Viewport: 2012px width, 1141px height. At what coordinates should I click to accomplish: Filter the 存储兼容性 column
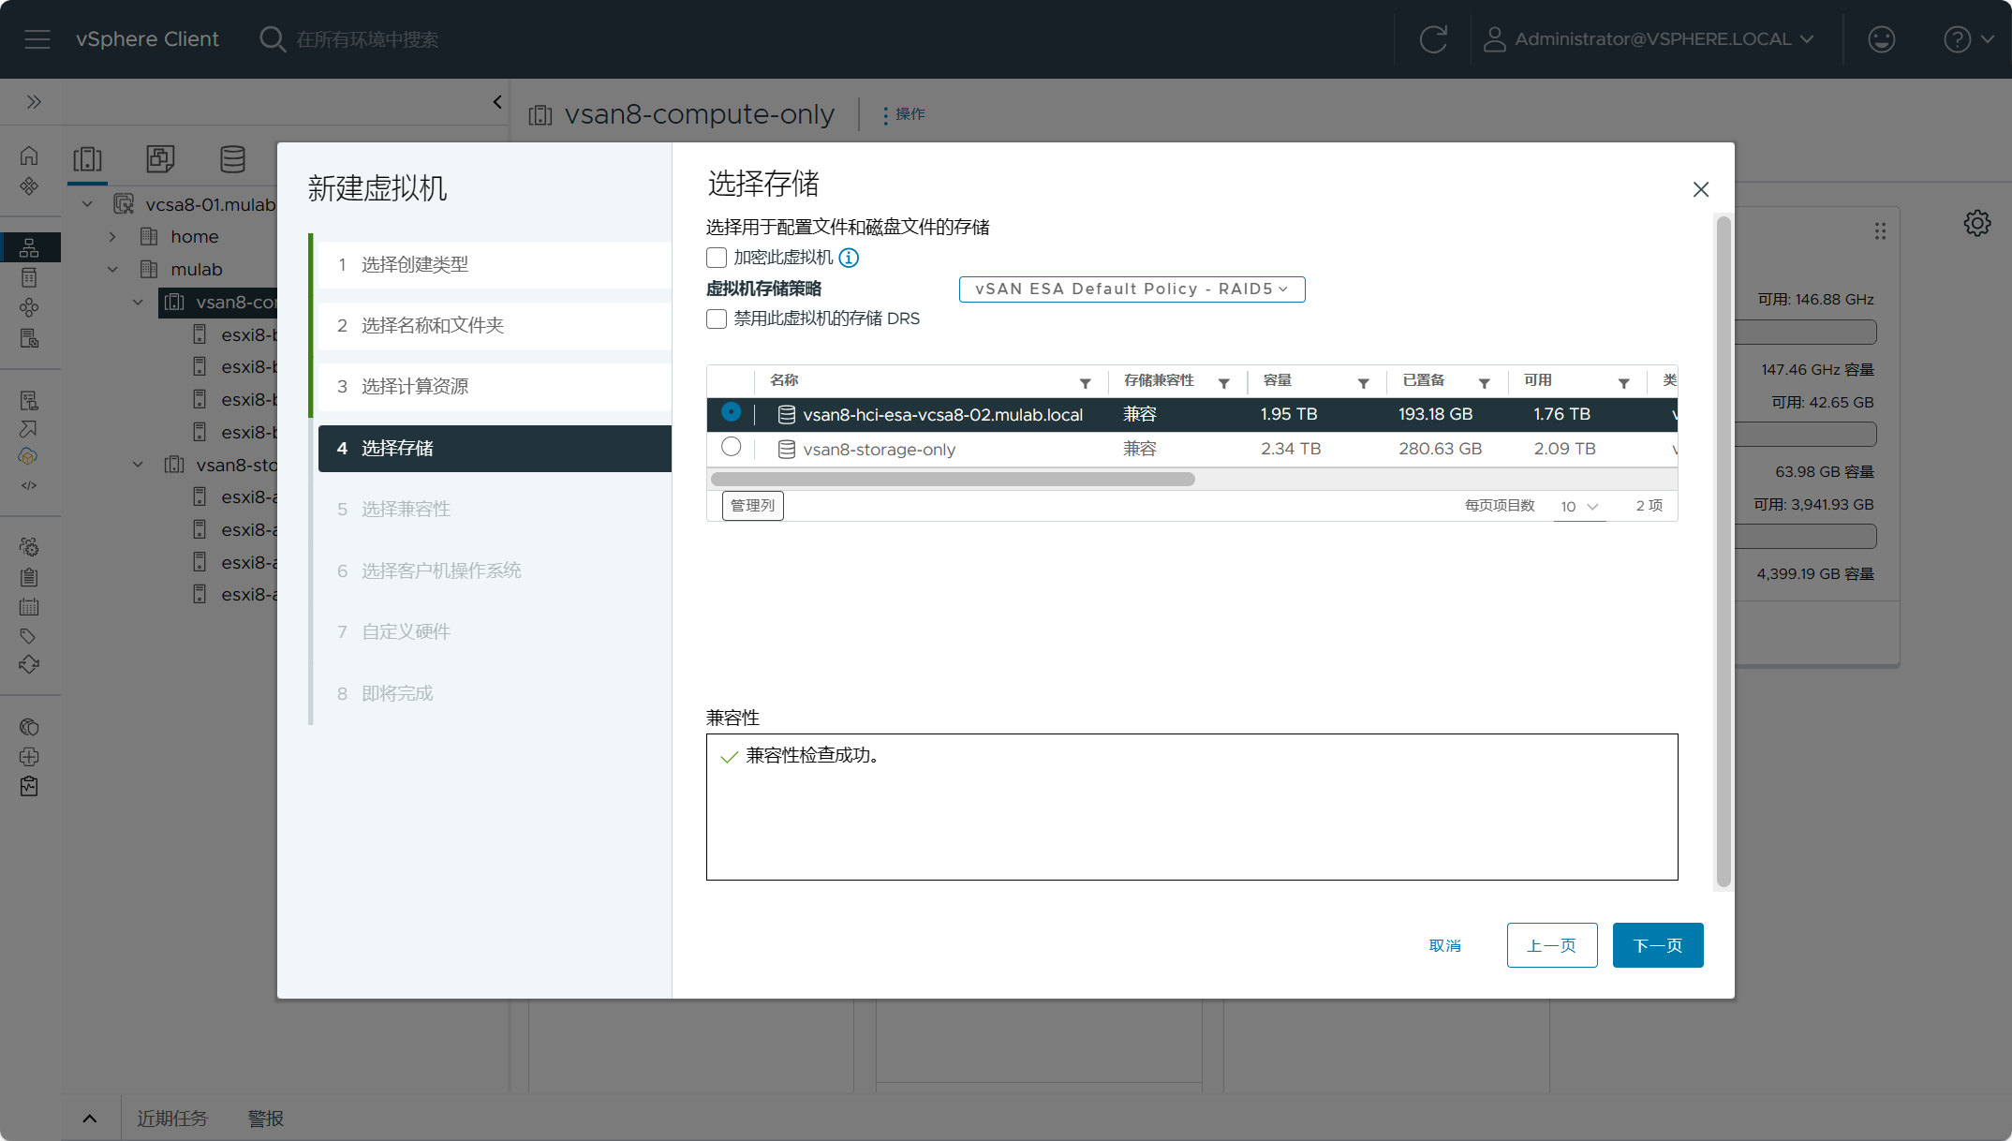coord(1223,383)
